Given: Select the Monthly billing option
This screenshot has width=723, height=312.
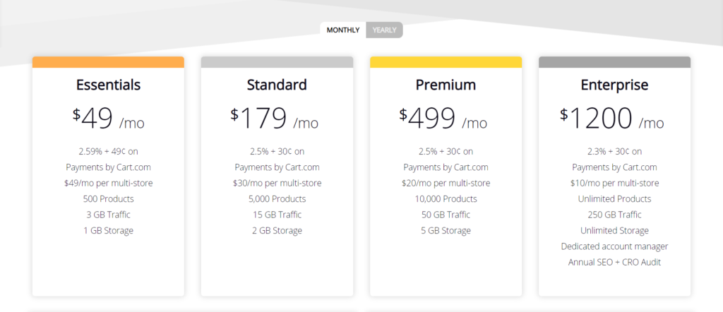Looking at the screenshot, I should point(343,30).
